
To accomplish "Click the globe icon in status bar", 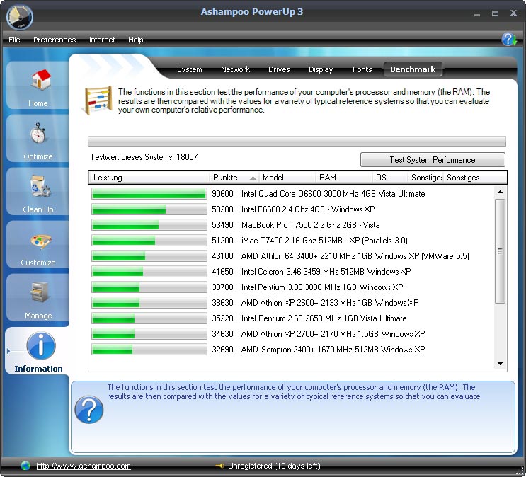I will (25, 466).
